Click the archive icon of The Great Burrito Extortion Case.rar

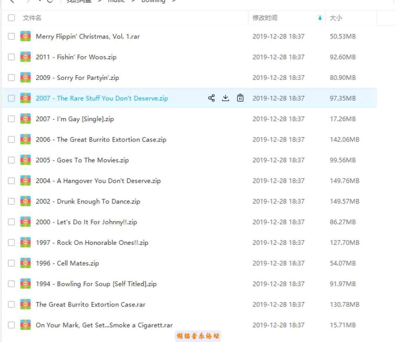click(25, 304)
